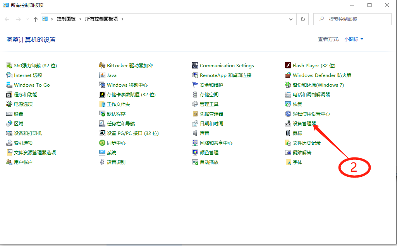Click the Device Manager (设备管理器) icon
This screenshot has height=246, width=397.
click(x=288, y=124)
